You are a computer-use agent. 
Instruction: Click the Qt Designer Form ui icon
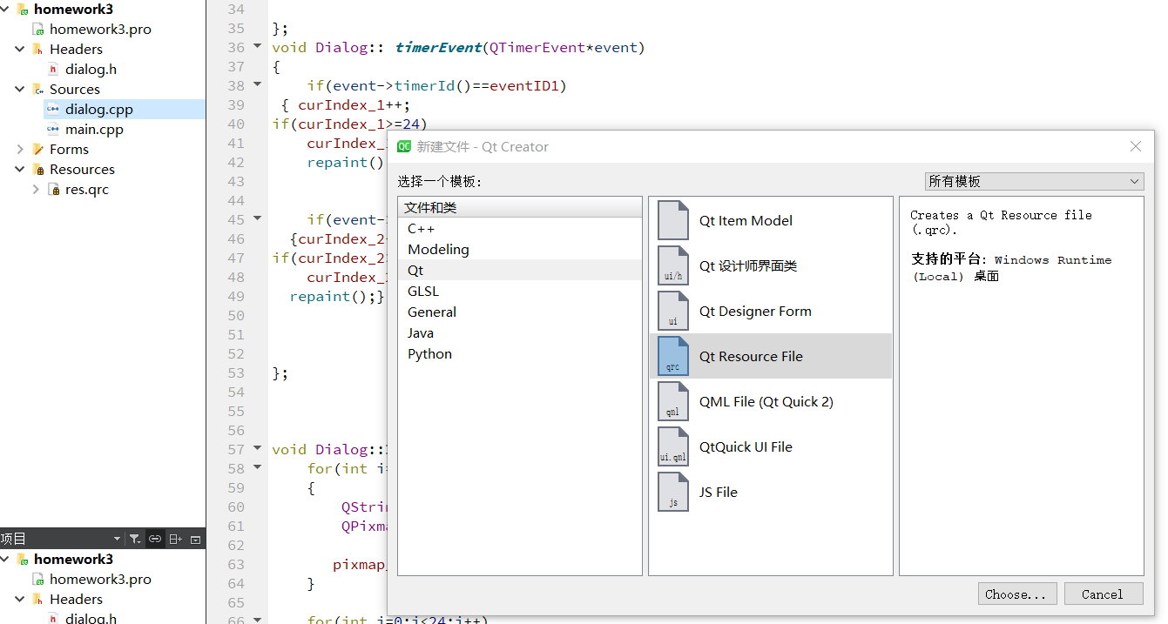pos(672,311)
